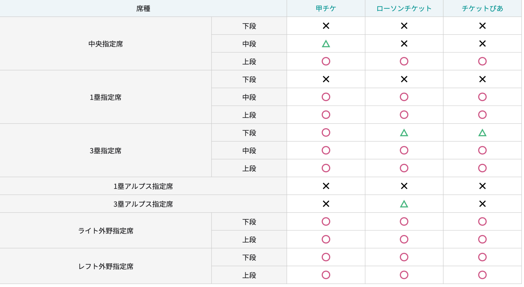Viewport: 524px width, 287px height.
Task: Click the X mark for 3塁アルプス指定席 under チケットぴあ
Action: pos(482,204)
